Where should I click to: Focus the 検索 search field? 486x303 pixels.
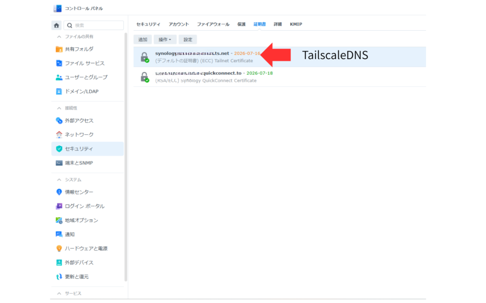tap(94, 26)
